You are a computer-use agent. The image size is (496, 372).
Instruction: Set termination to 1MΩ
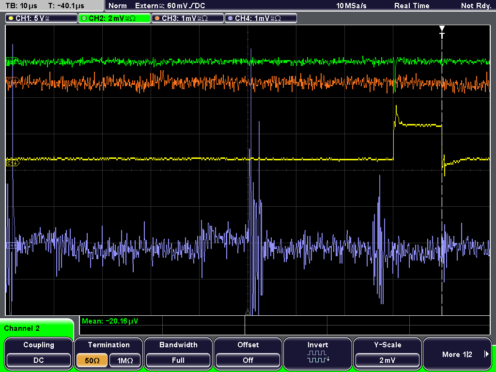pos(125,360)
